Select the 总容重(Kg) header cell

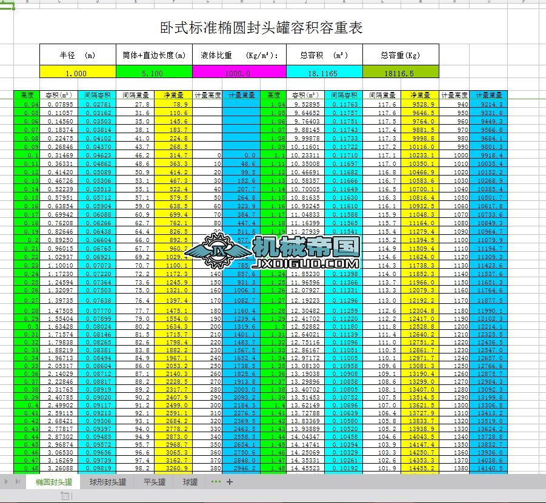click(x=401, y=54)
